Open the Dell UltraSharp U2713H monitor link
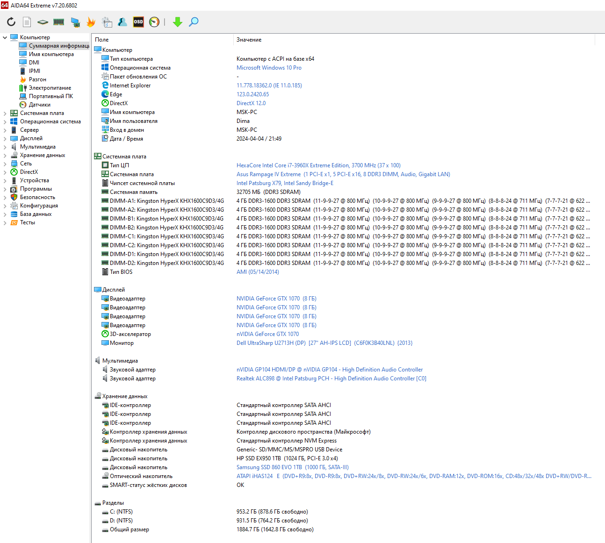The height and width of the screenshot is (543, 605). click(324, 343)
